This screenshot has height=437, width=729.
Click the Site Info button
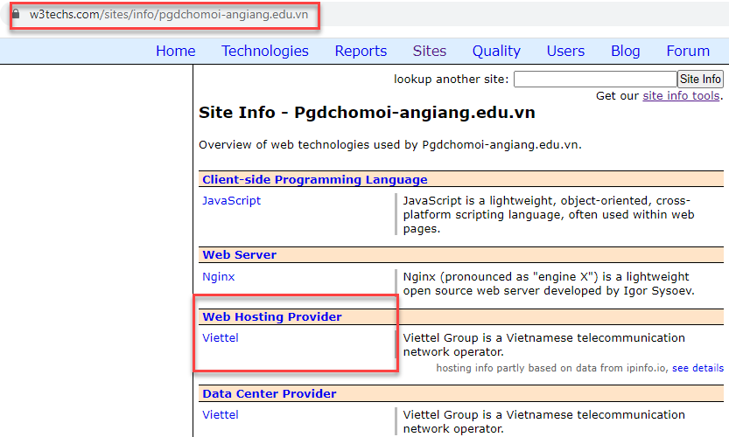(x=700, y=79)
